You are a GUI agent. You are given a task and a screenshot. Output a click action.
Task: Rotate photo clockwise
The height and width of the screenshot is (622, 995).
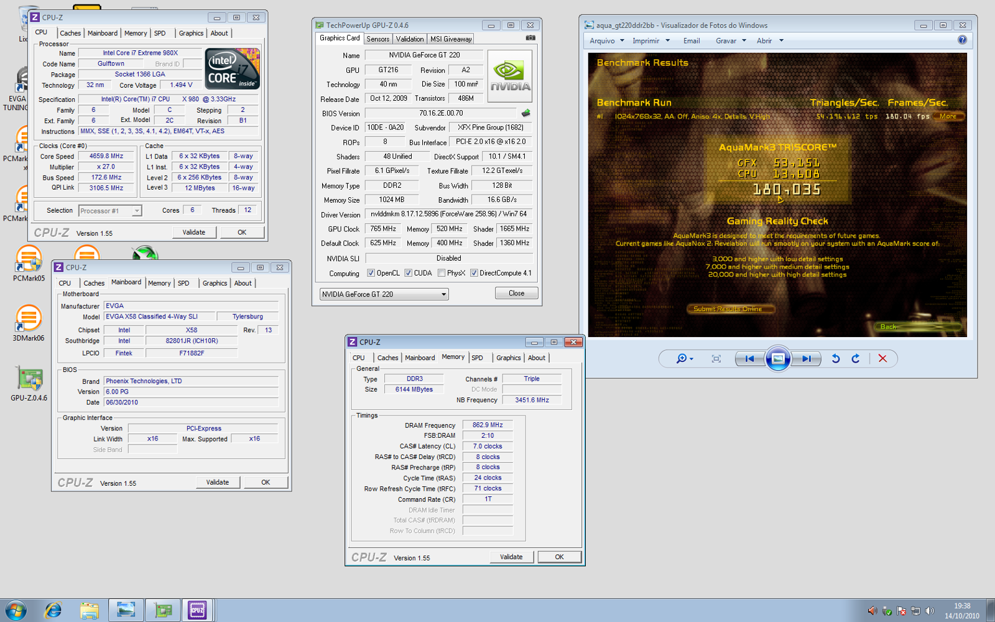(x=856, y=359)
